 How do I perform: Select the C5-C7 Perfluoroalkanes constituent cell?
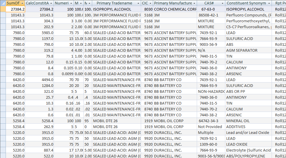coord(248,27)
